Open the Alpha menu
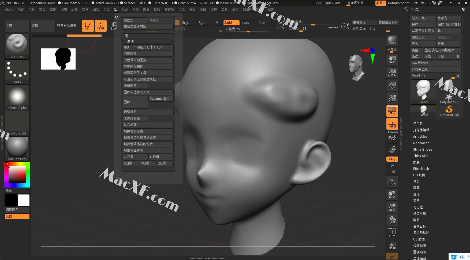Screen dimensions: 470x260 [x=9, y=9]
